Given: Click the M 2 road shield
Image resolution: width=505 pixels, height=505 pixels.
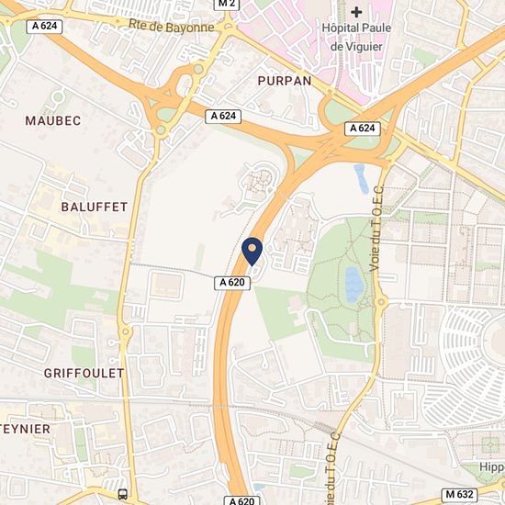Looking at the screenshot, I should coord(227,4).
